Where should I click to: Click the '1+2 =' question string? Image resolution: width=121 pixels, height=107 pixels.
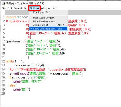coord(42,45)
